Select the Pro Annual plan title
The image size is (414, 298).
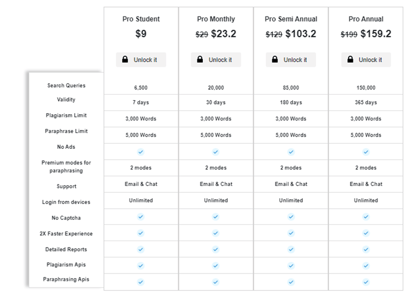[366, 19]
